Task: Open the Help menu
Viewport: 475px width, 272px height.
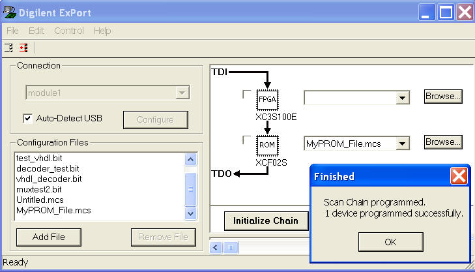Action: (x=102, y=31)
